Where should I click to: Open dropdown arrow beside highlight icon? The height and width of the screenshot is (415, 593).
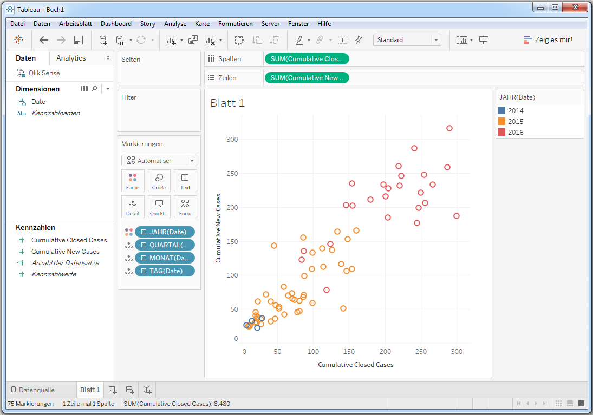pos(309,40)
